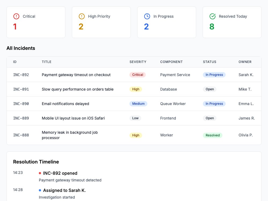Click the Resolved status badge for INC-888
The height and width of the screenshot is (201, 268).
[213, 135]
